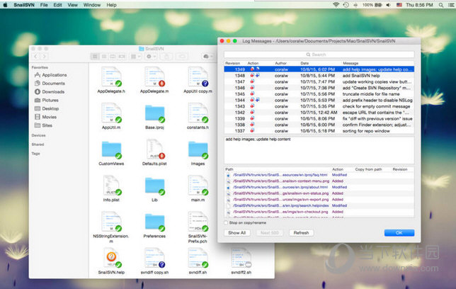Select SnailSVN.help file icon
The height and width of the screenshot is (289, 456).
tap(111, 258)
